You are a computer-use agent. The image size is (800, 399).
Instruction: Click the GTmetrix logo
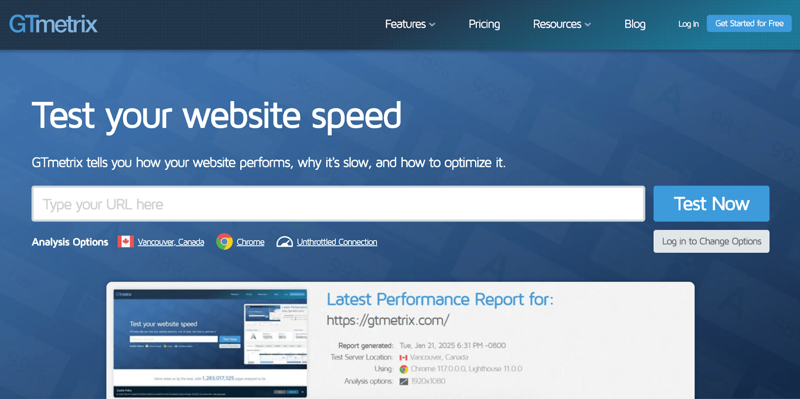coord(53,24)
